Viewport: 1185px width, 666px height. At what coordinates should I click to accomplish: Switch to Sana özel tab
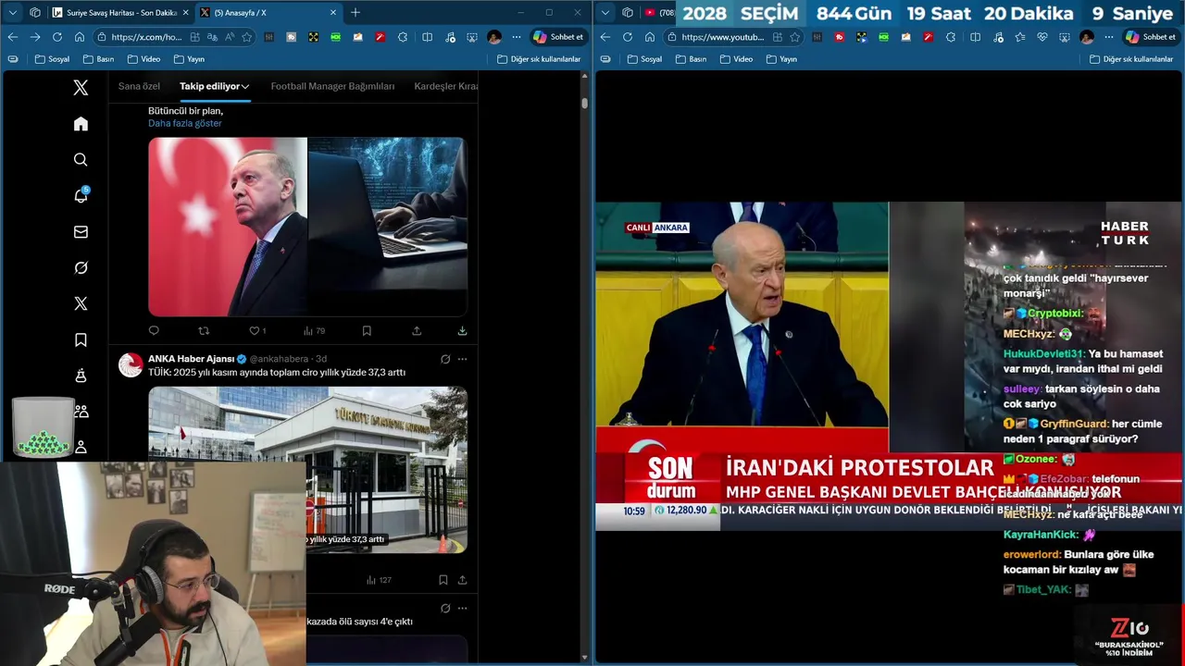tap(139, 86)
